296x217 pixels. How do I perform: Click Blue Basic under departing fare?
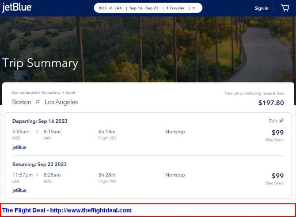(274, 140)
